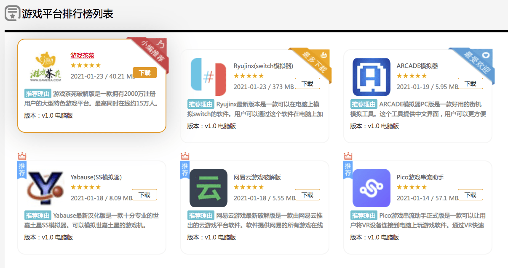Open the ARCADE模拟器 title link
Screen dimensions: 508x268
pyautogui.click(x=417, y=66)
